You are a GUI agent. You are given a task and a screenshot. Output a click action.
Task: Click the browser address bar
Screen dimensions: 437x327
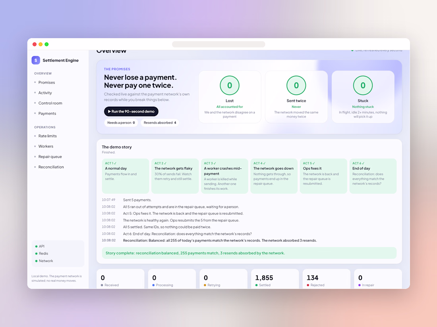tap(218, 44)
